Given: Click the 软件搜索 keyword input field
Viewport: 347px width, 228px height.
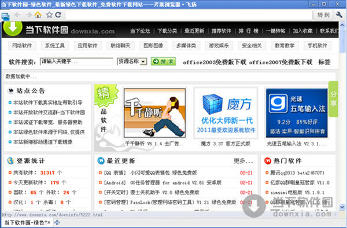Looking at the screenshot, I should [x=76, y=61].
